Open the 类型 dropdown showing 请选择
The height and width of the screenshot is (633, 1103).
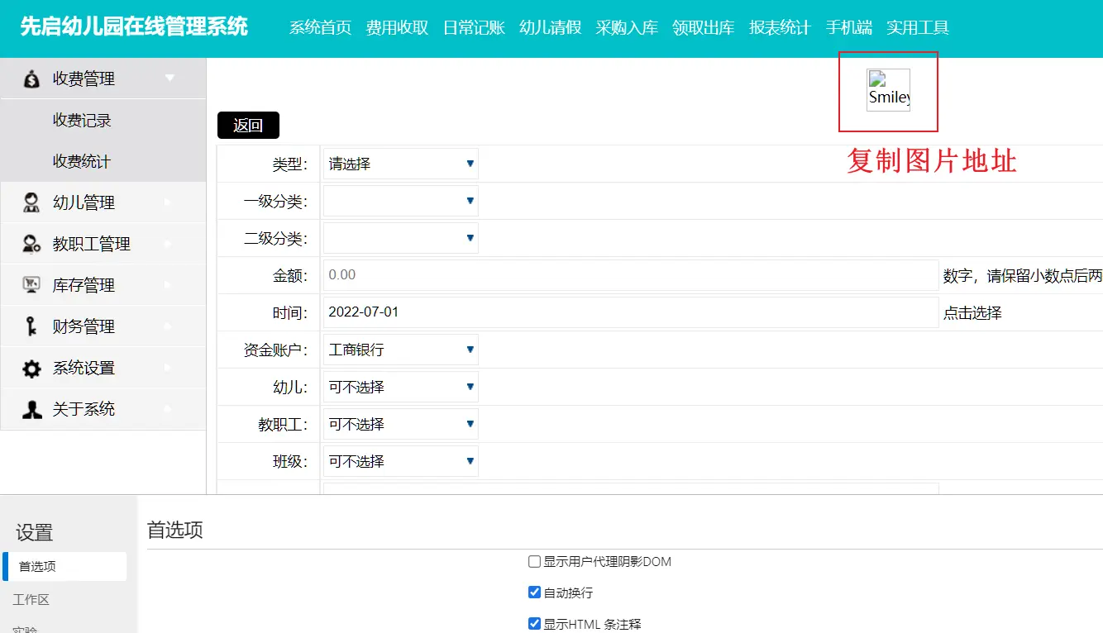(400, 164)
